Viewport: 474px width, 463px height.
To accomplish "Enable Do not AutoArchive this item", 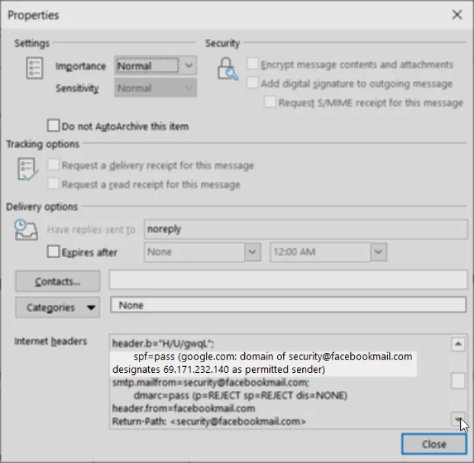I will point(53,126).
